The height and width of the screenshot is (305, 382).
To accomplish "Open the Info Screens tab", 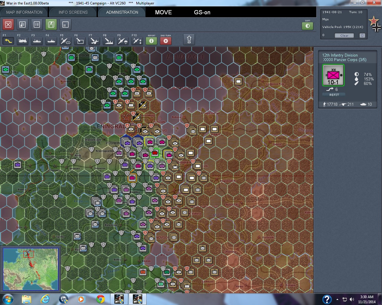I will click(73, 12).
